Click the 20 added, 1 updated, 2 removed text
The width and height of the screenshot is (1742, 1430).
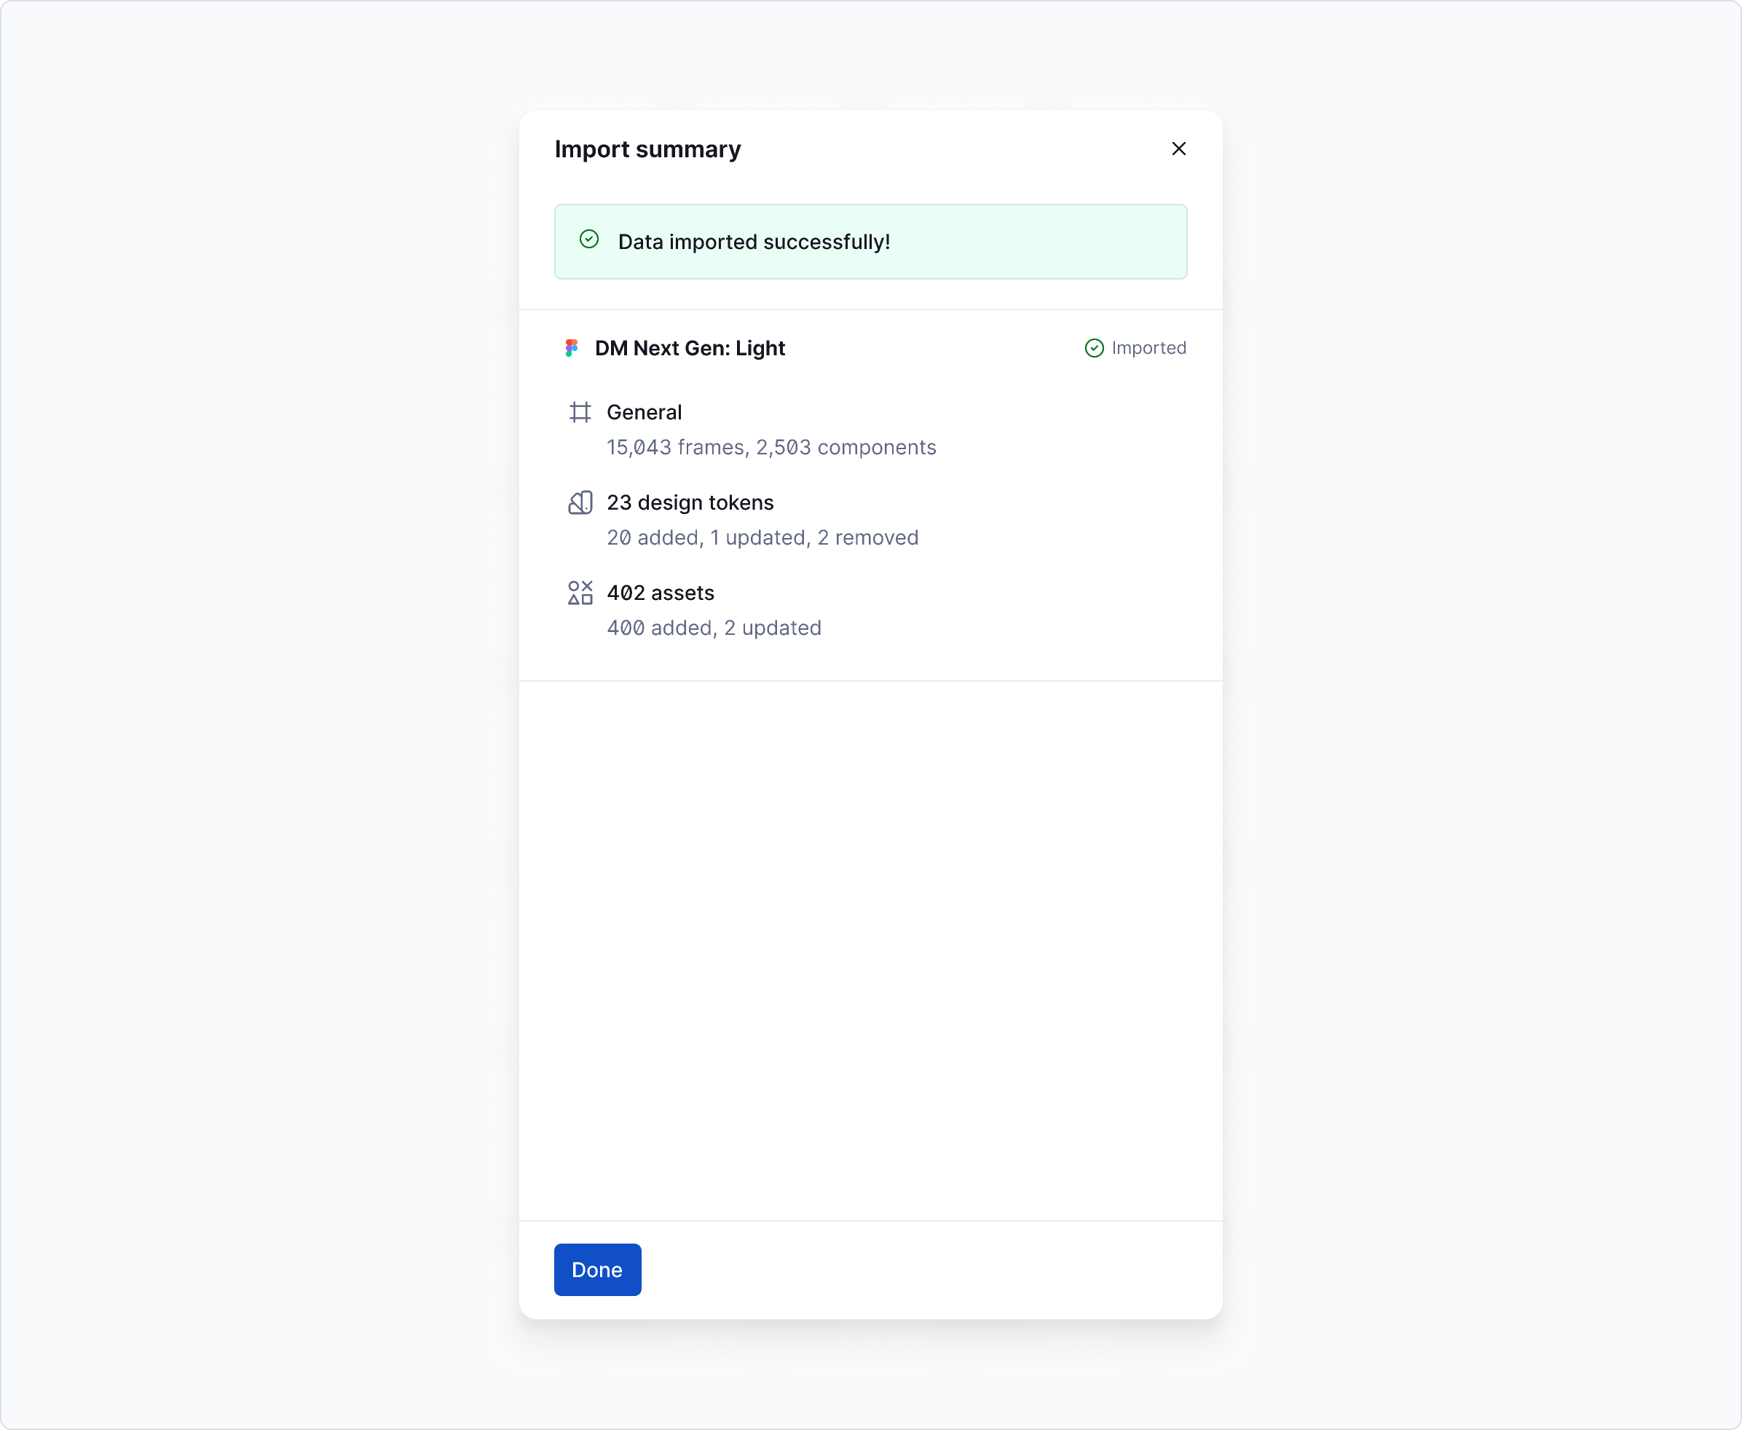[x=762, y=537]
